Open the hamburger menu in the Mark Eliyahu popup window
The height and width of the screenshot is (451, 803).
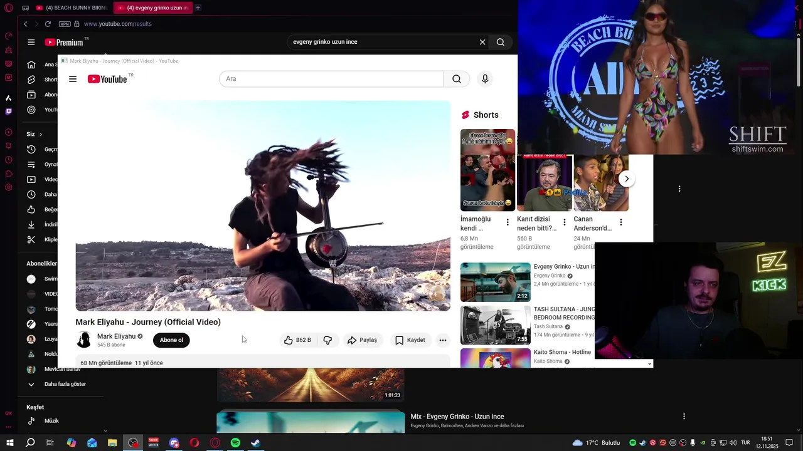pos(73,79)
